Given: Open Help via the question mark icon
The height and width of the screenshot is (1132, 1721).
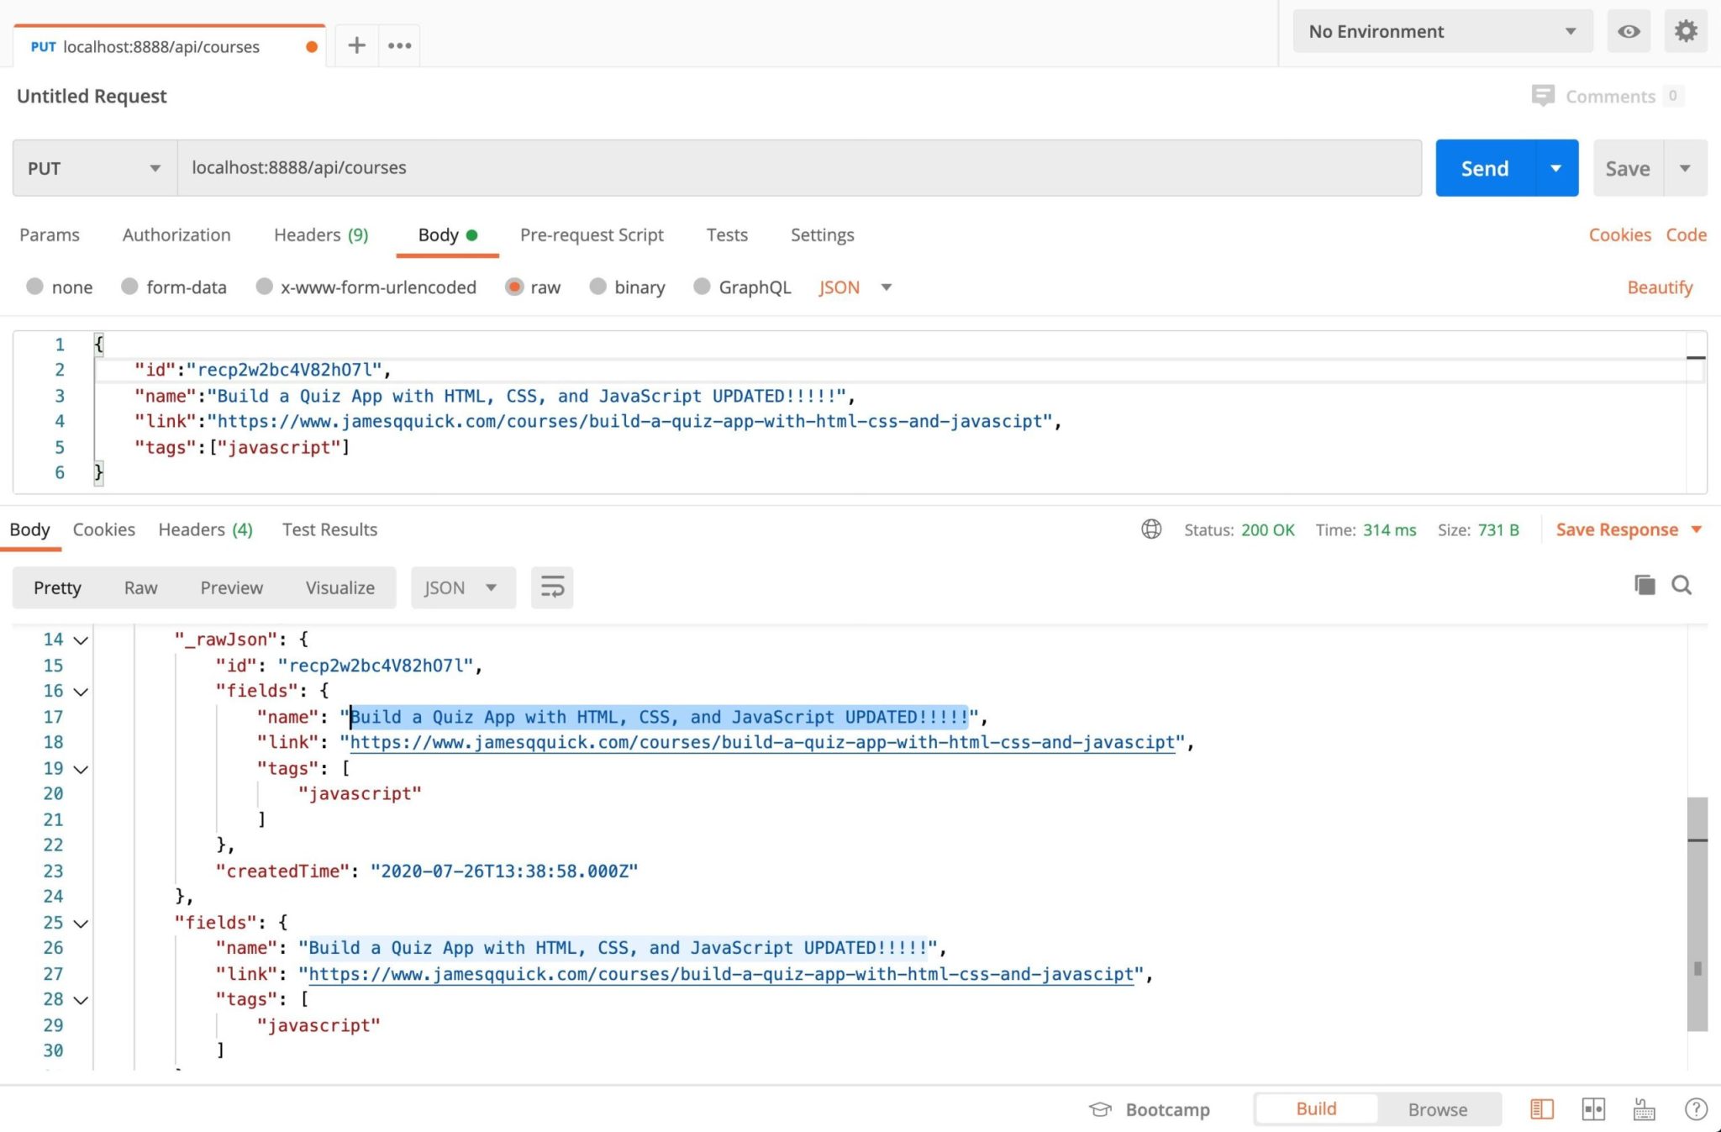Looking at the screenshot, I should [1695, 1108].
